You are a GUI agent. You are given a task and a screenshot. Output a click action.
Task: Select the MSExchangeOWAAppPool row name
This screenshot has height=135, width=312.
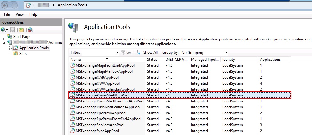(x=98, y=83)
